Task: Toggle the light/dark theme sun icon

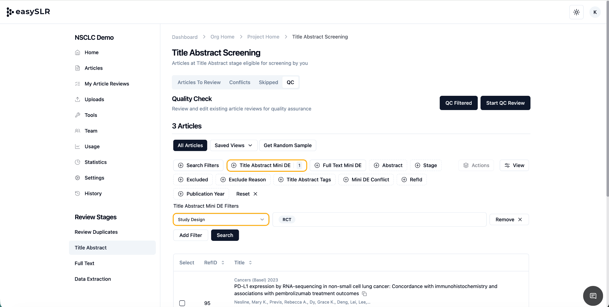Action: pos(576,12)
